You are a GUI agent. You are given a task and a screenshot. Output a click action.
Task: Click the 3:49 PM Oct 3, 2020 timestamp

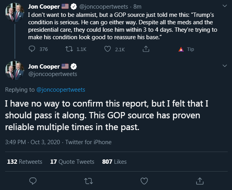(33, 142)
